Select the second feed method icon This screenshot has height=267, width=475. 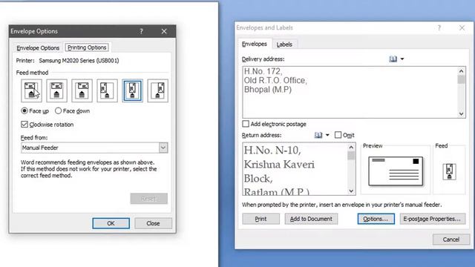[56, 90]
